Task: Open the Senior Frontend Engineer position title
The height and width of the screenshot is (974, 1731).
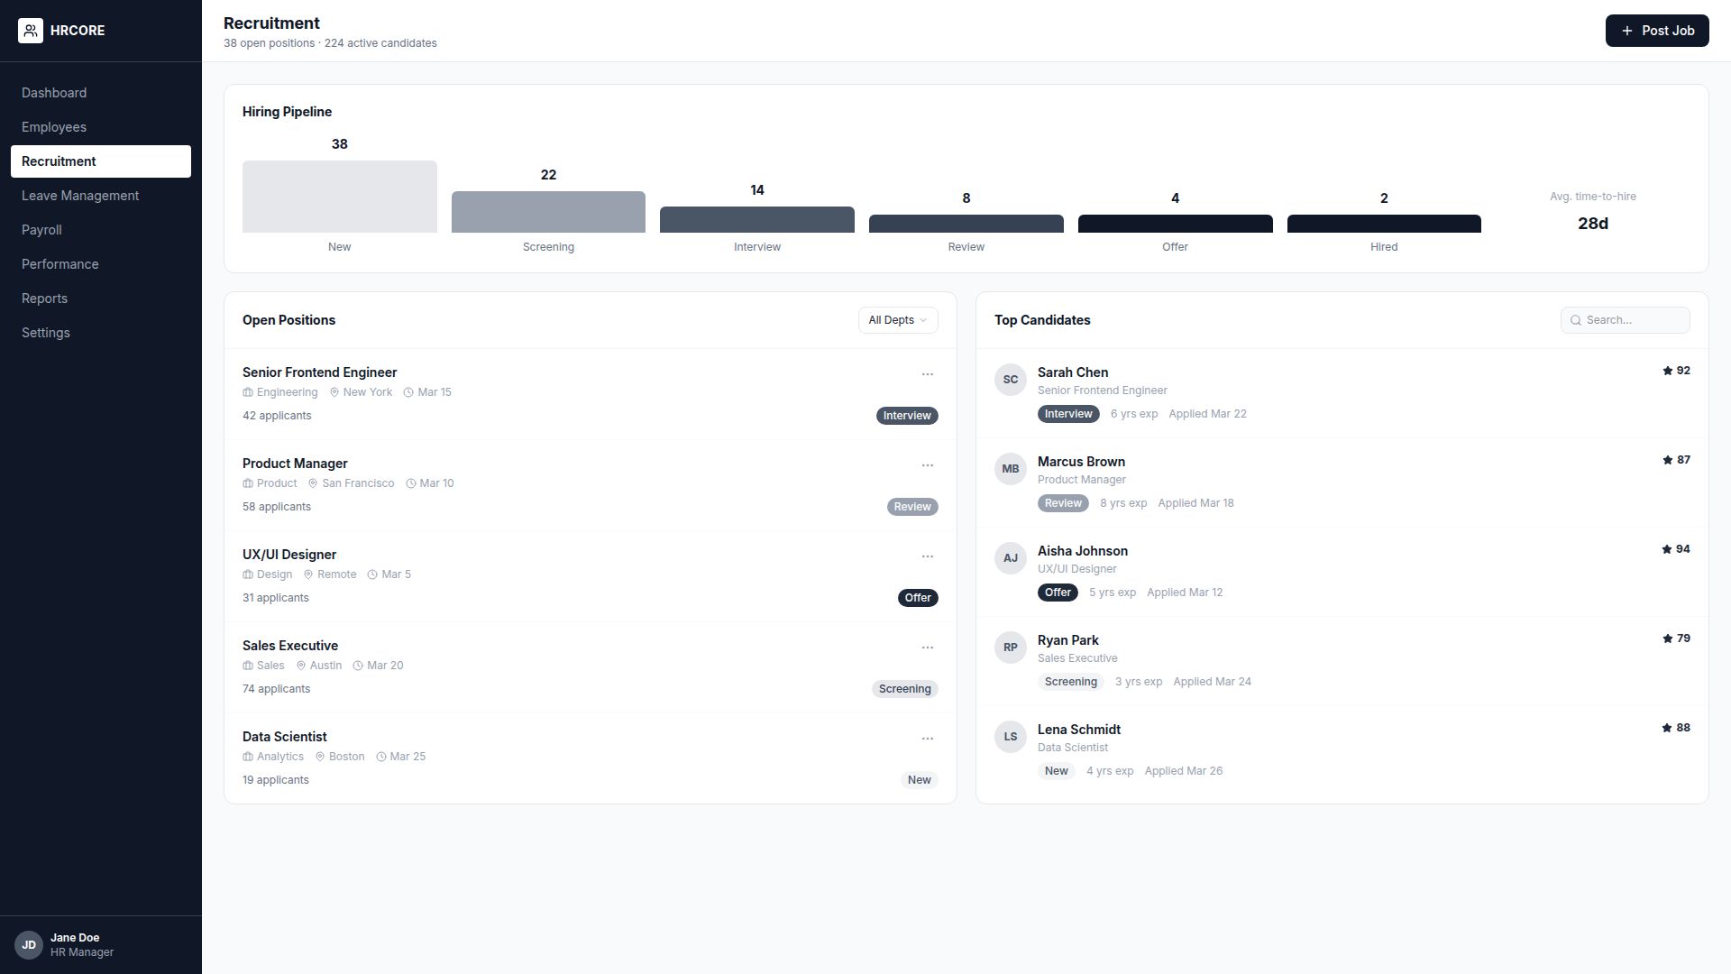Action: coord(319,372)
